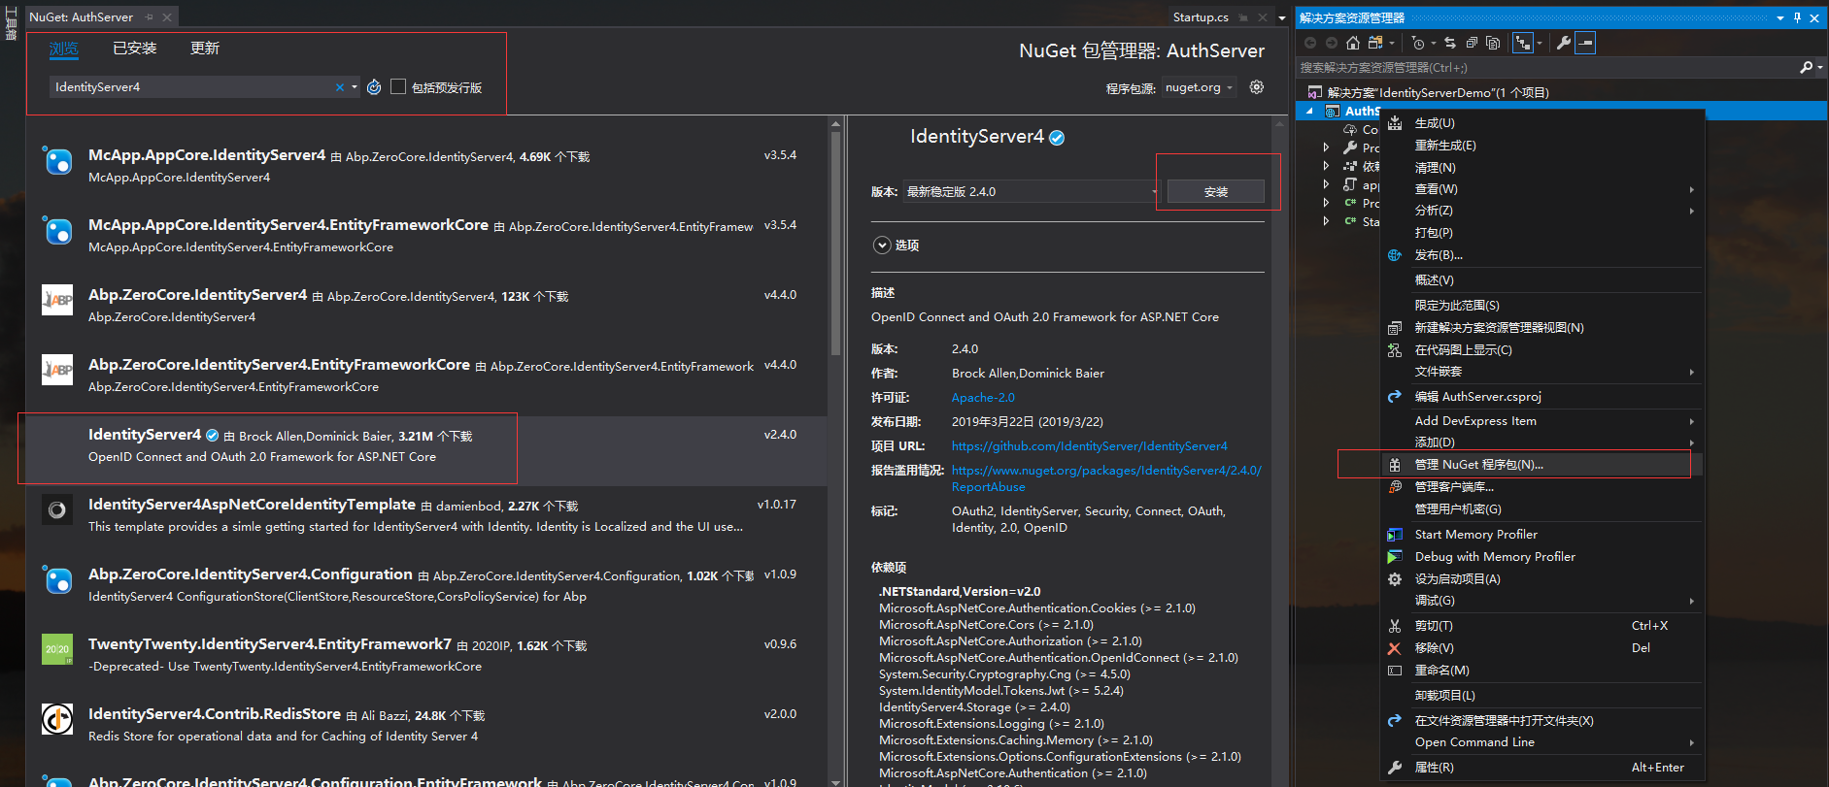
Task: Switch to the Installed (已安装) tab
Action: click(135, 48)
